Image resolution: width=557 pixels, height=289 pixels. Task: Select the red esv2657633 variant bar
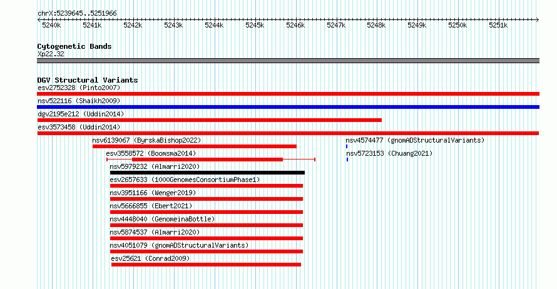tap(207, 186)
